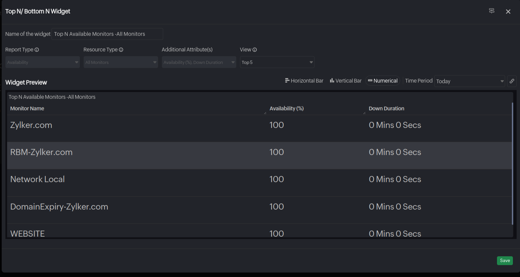Open the Resource Type All Monitors dropdown

(121, 62)
